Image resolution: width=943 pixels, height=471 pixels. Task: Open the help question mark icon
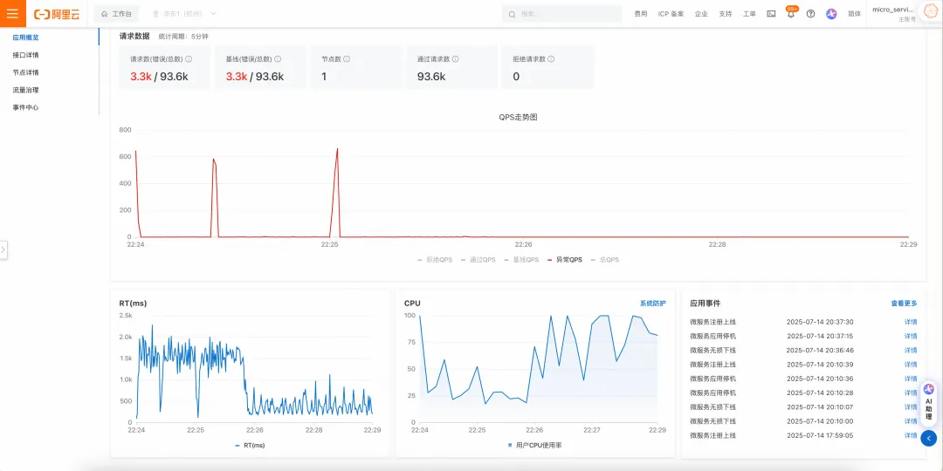810,14
